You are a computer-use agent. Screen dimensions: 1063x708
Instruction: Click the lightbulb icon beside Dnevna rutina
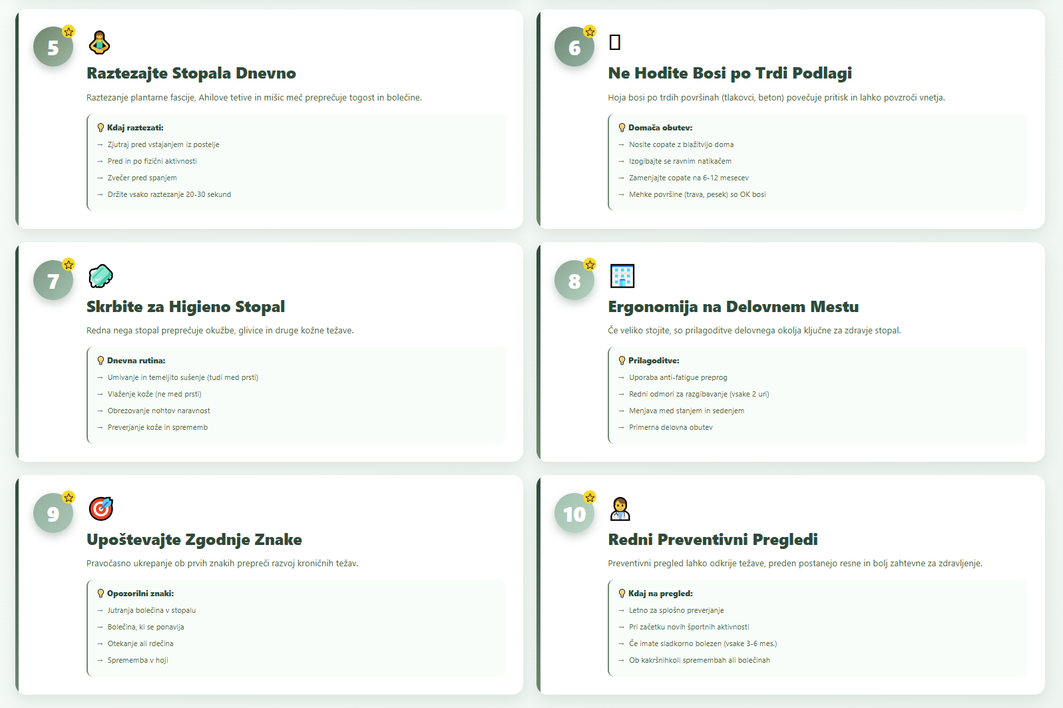point(101,361)
